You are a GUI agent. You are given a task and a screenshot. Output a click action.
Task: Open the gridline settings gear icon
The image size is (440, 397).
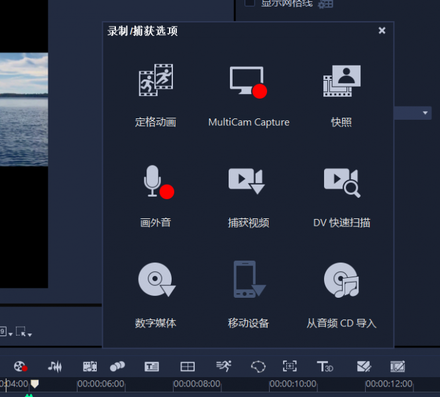click(x=325, y=4)
